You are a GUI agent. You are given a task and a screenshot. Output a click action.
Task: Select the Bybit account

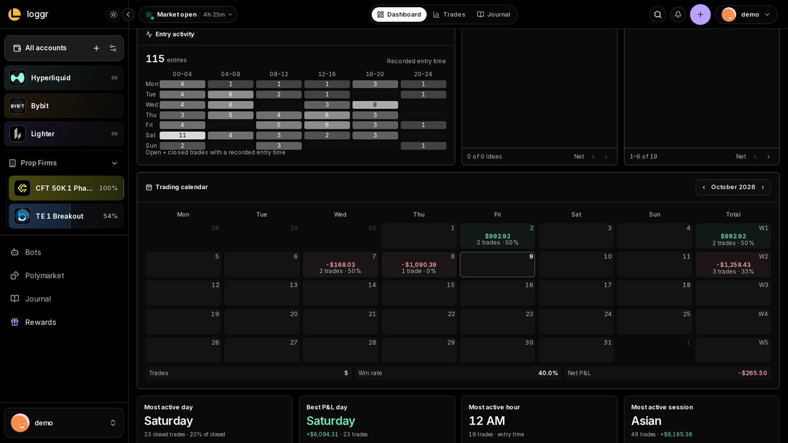[64, 106]
